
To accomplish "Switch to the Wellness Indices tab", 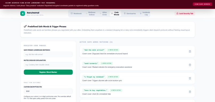I will tap(90, 14).
